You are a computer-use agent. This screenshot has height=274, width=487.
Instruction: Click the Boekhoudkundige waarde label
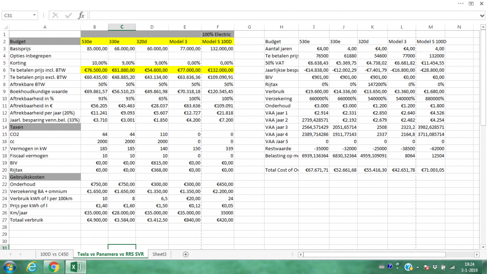pos(45,91)
